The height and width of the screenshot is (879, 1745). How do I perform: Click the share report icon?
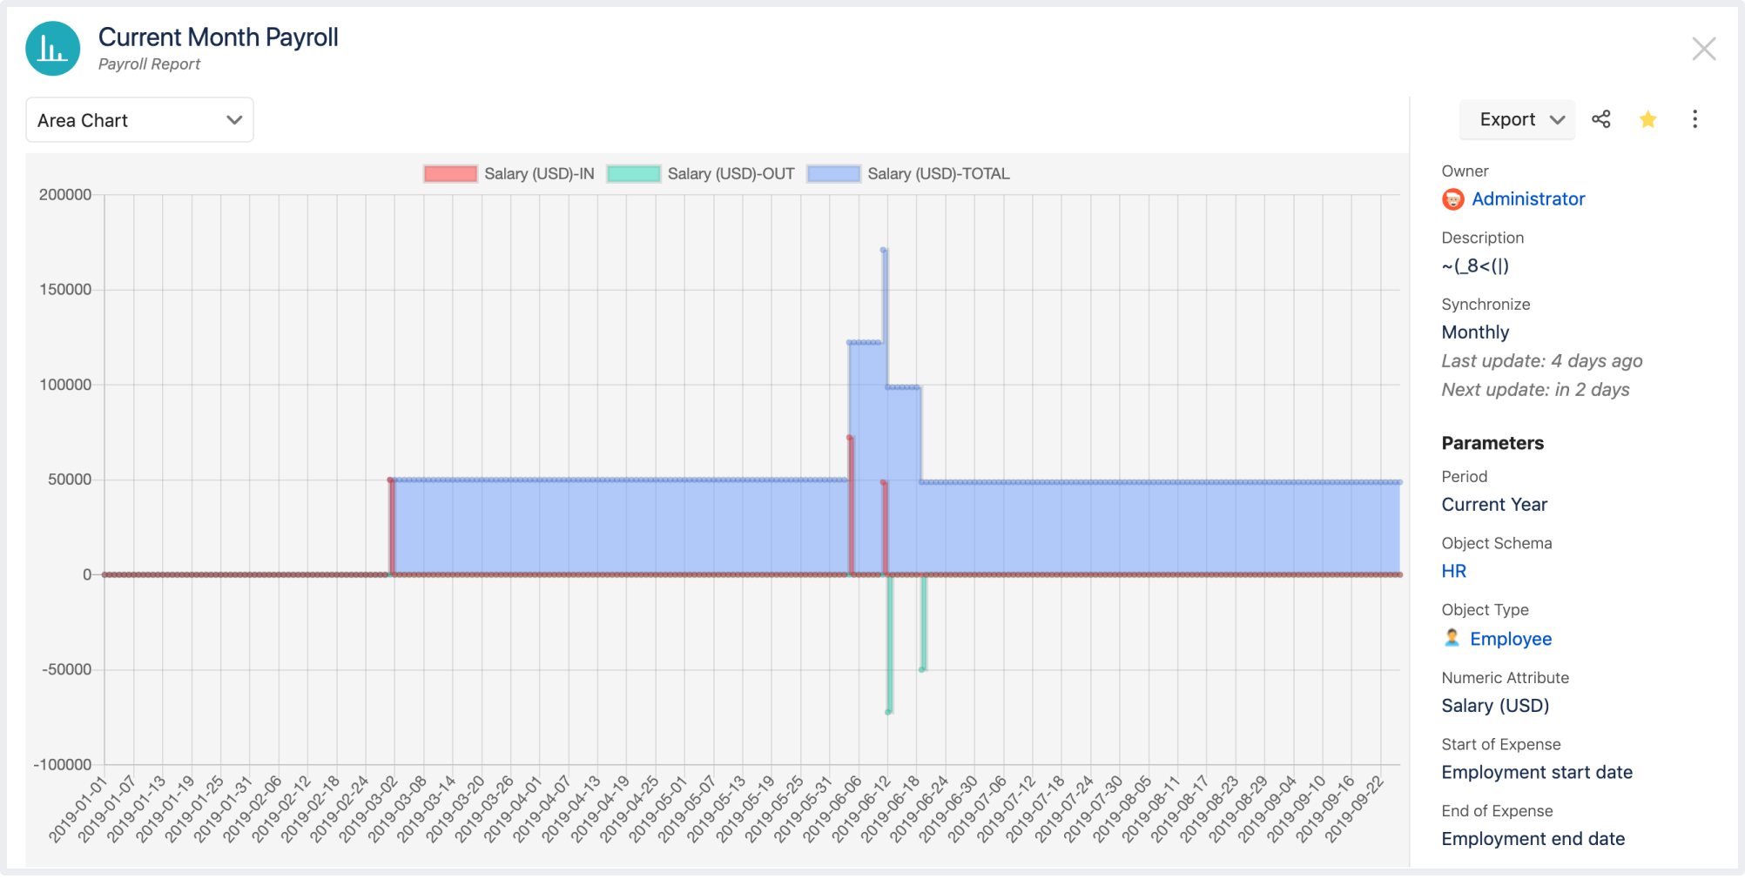coord(1600,119)
